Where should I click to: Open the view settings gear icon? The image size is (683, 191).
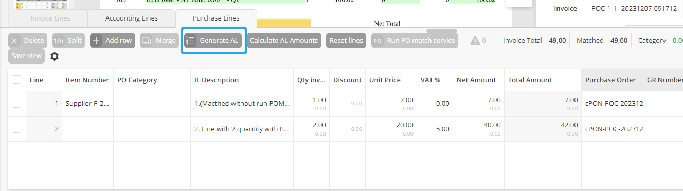pos(55,56)
